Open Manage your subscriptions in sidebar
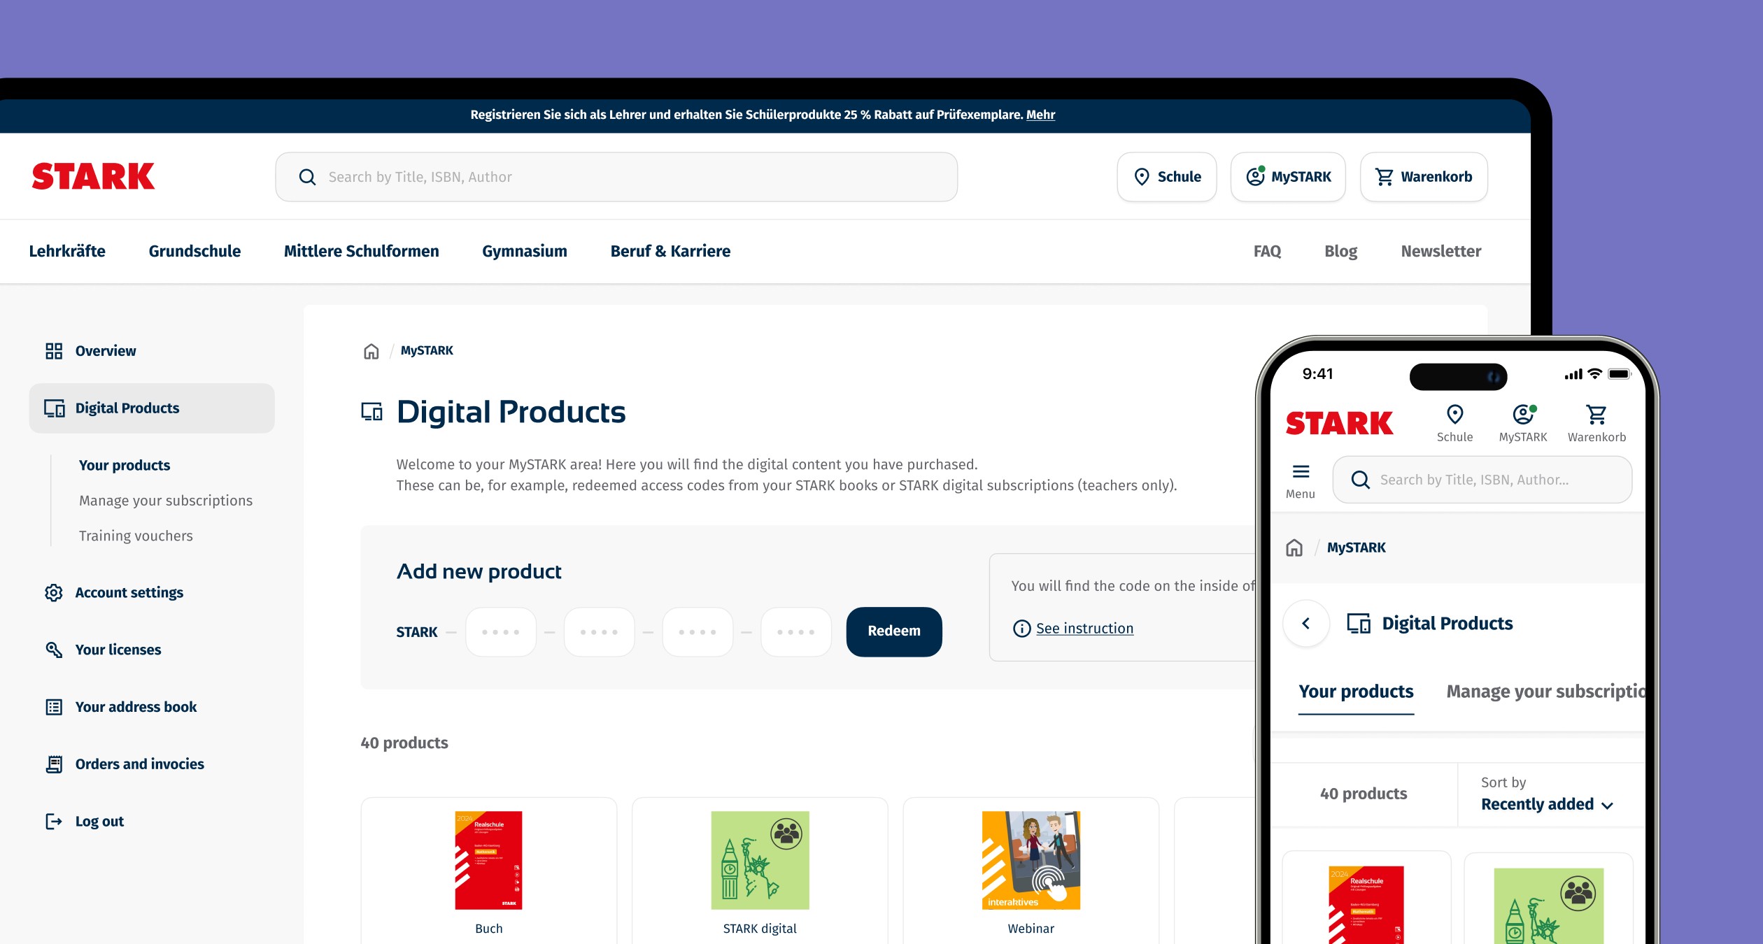 click(x=166, y=501)
